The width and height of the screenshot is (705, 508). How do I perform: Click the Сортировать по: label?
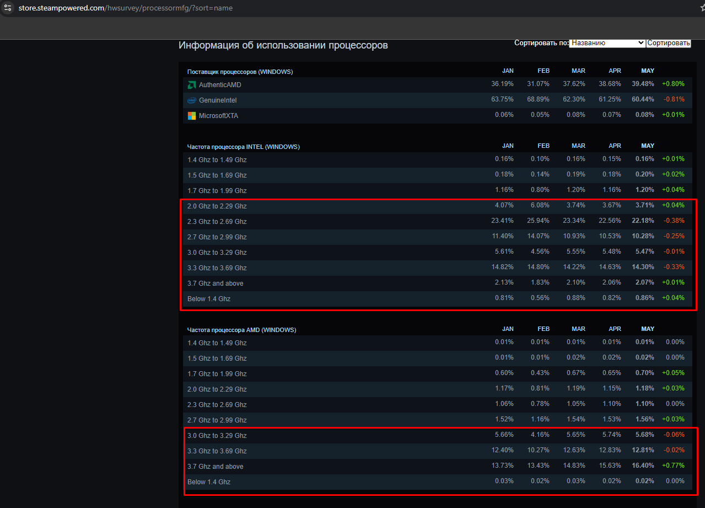pos(541,43)
